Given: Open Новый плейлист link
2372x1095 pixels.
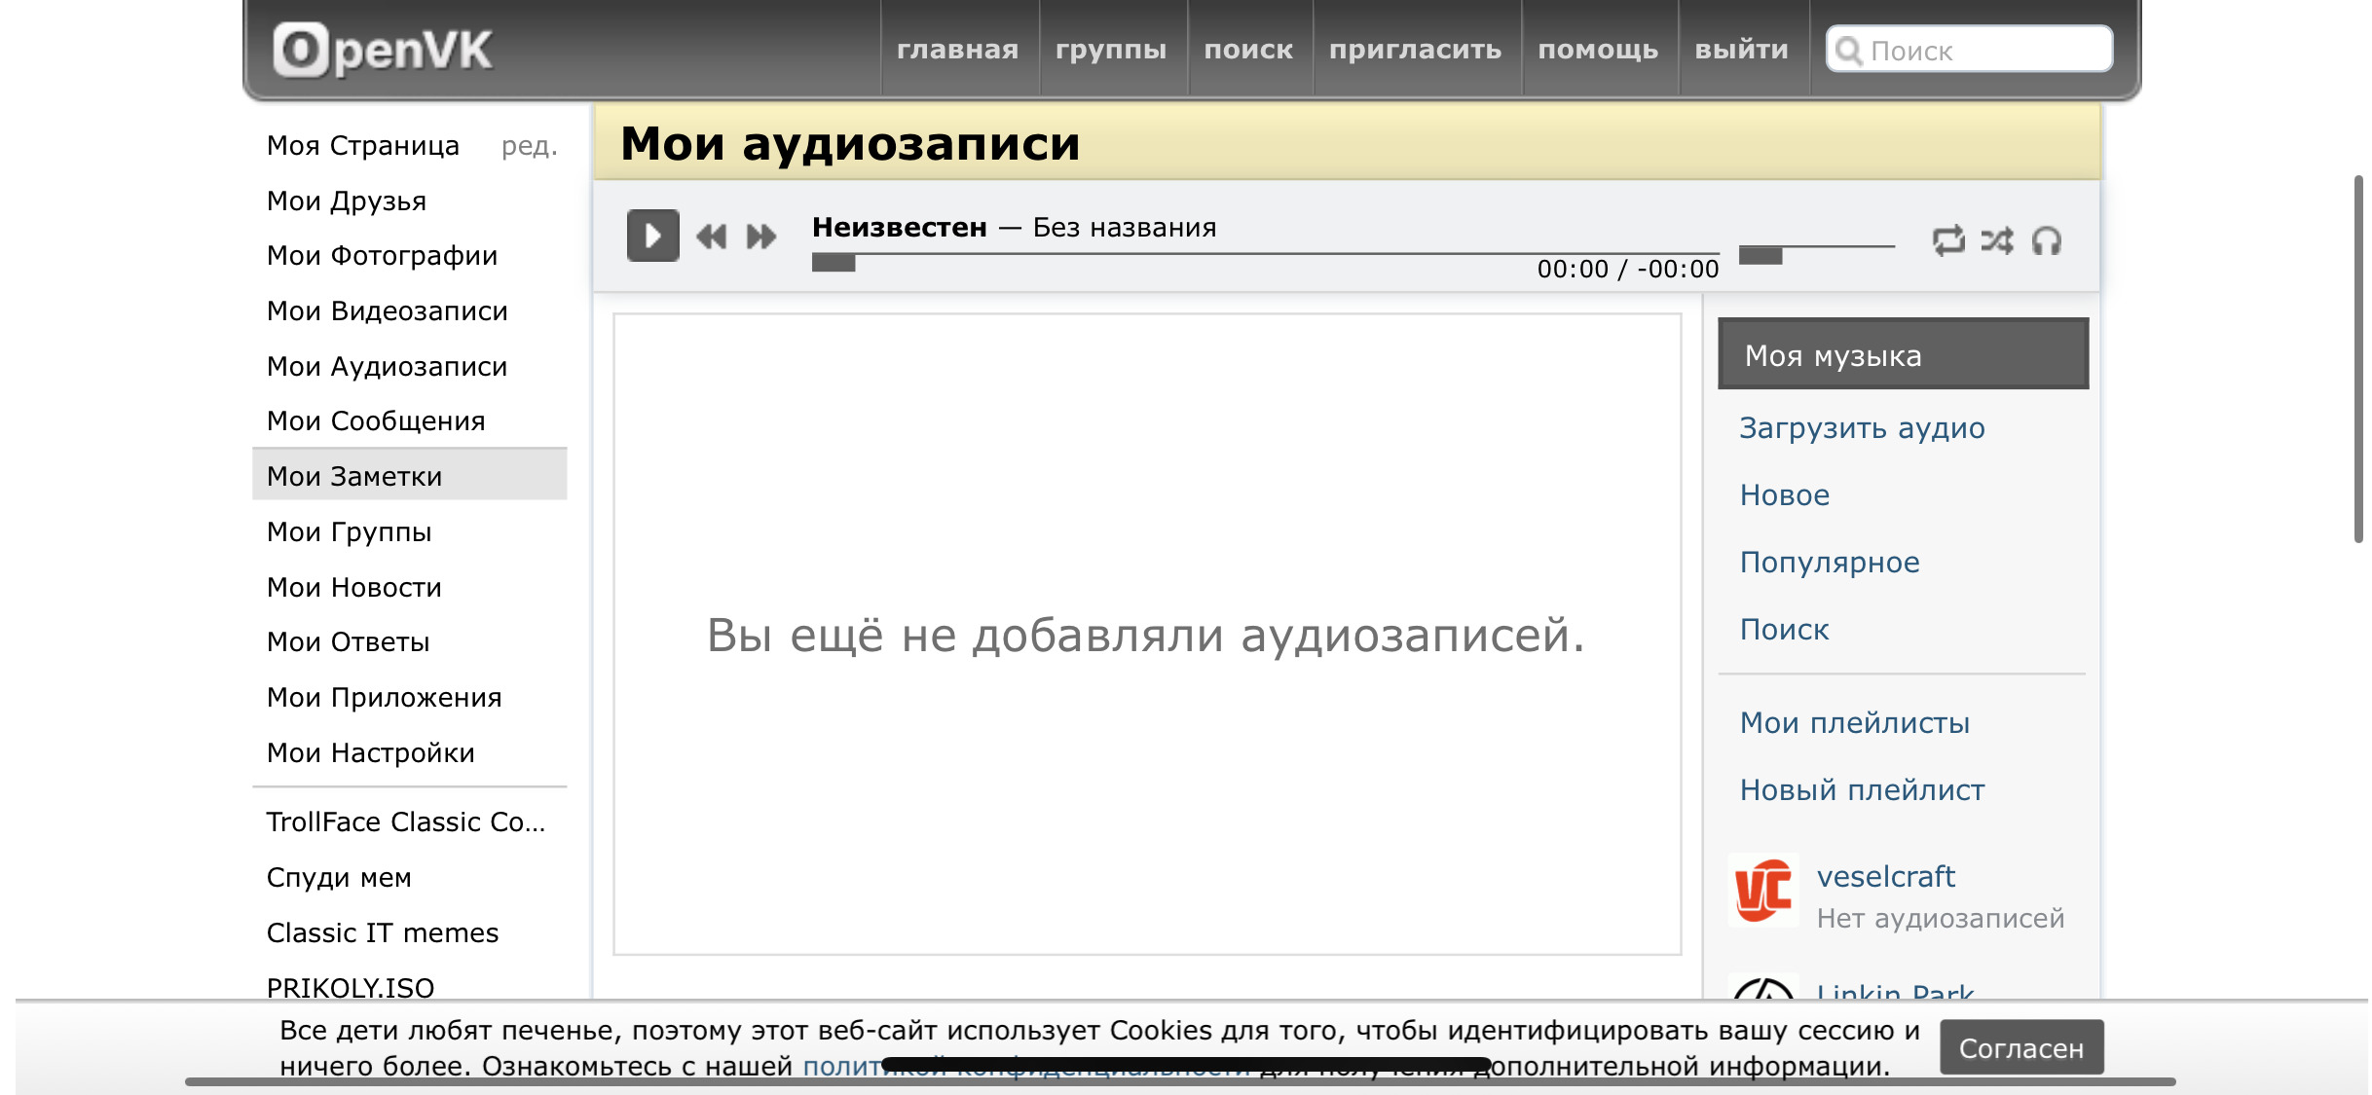Looking at the screenshot, I should 1862,790.
